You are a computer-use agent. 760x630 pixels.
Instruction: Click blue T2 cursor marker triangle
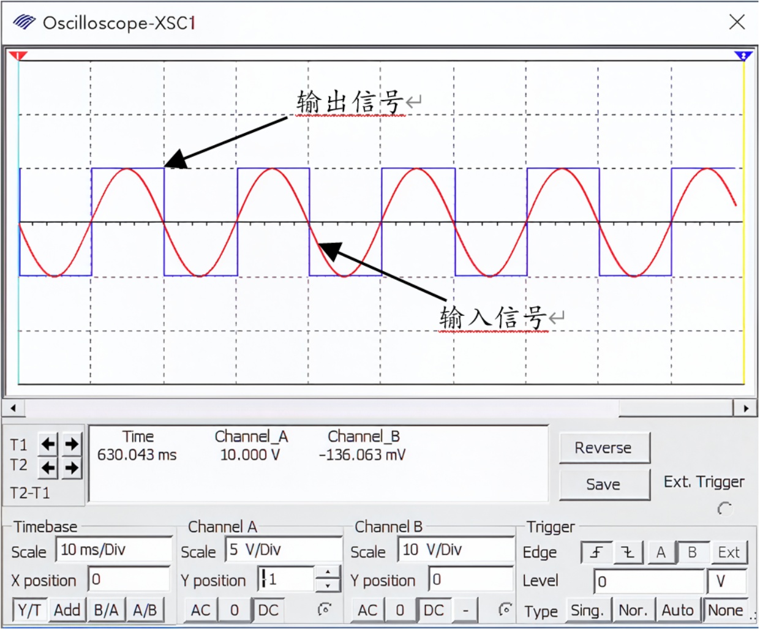click(x=743, y=56)
